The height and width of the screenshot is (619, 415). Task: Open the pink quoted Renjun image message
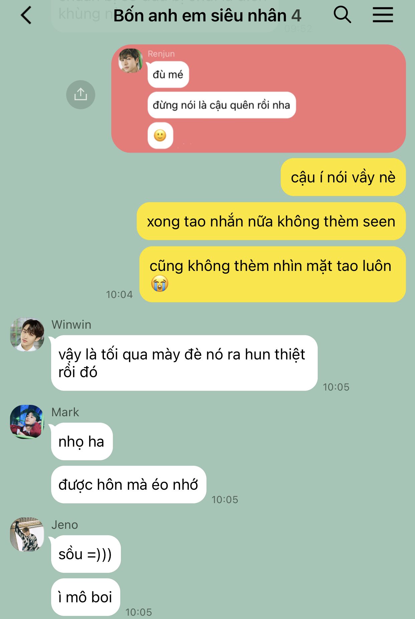(x=258, y=99)
